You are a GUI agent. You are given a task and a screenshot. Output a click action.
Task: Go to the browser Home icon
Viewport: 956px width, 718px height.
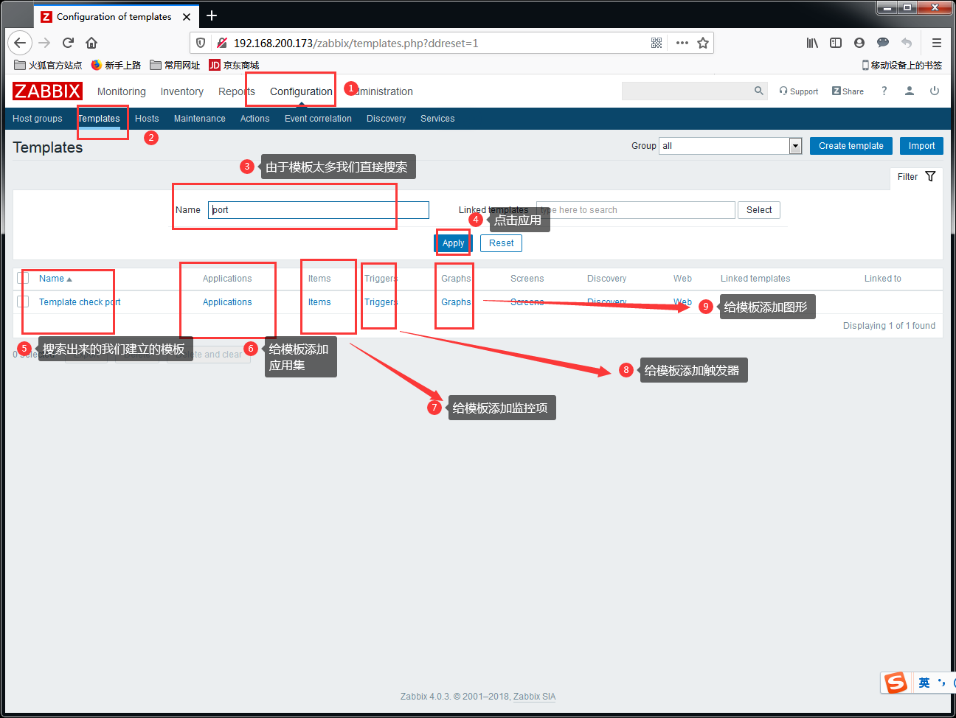tap(91, 43)
